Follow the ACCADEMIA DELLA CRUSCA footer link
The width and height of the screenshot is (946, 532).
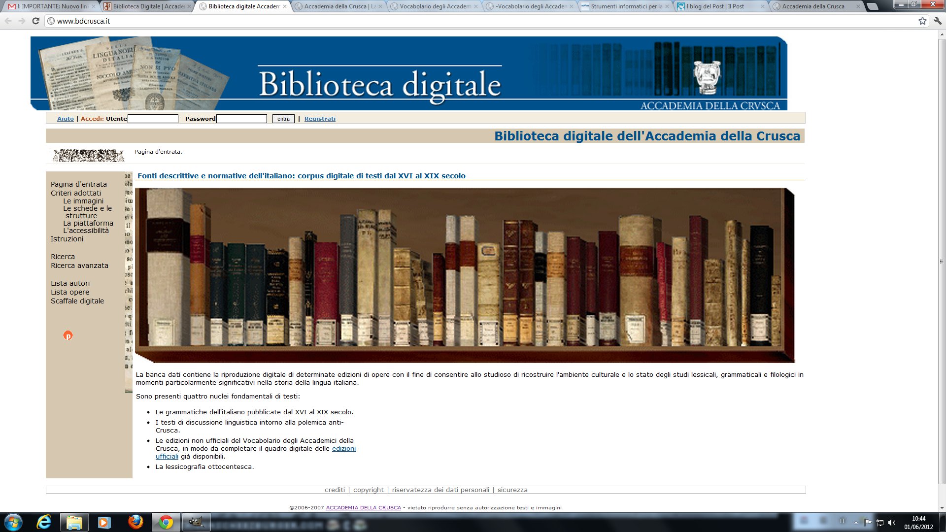(x=363, y=507)
